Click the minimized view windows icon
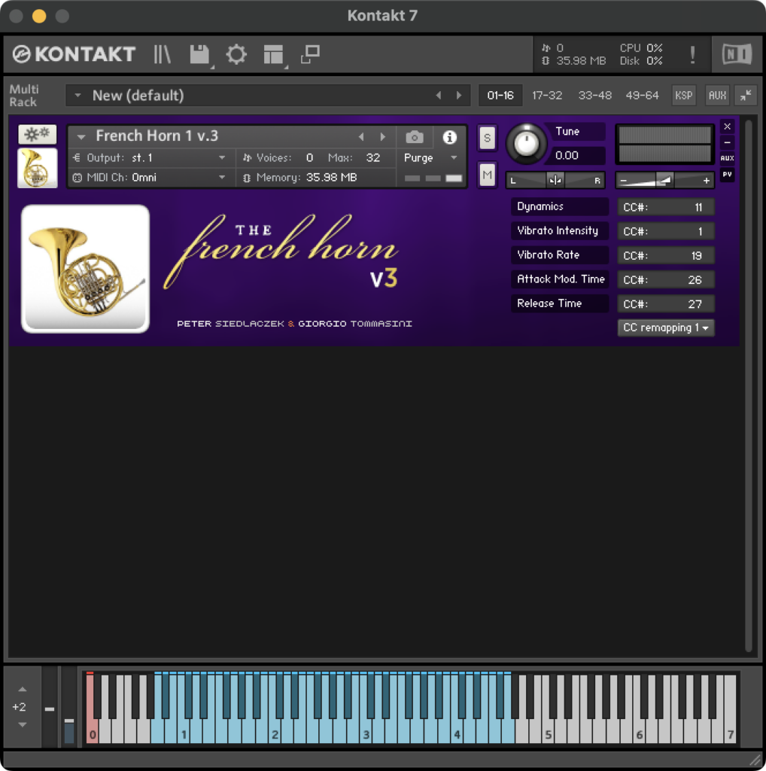766x771 pixels. (310, 54)
